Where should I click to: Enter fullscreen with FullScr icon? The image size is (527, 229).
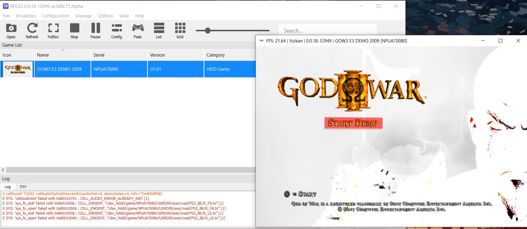click(53, 31)
